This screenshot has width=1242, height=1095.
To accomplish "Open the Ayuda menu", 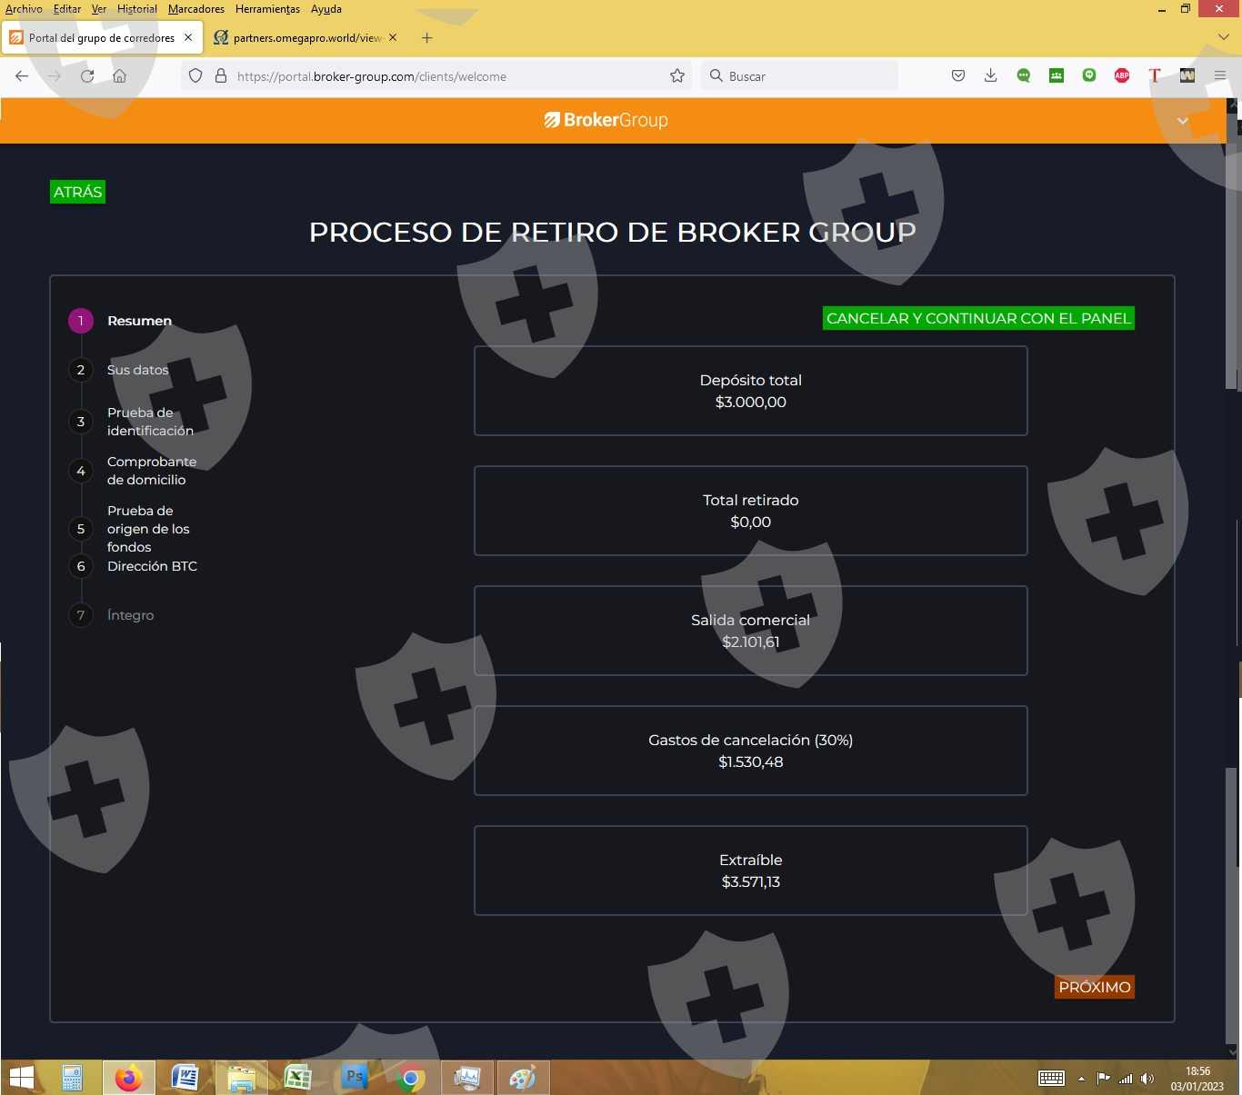I will click(326, 9).
